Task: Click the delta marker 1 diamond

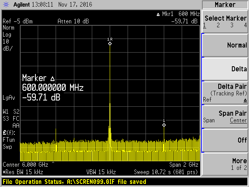Action: (x=164, y=125)
